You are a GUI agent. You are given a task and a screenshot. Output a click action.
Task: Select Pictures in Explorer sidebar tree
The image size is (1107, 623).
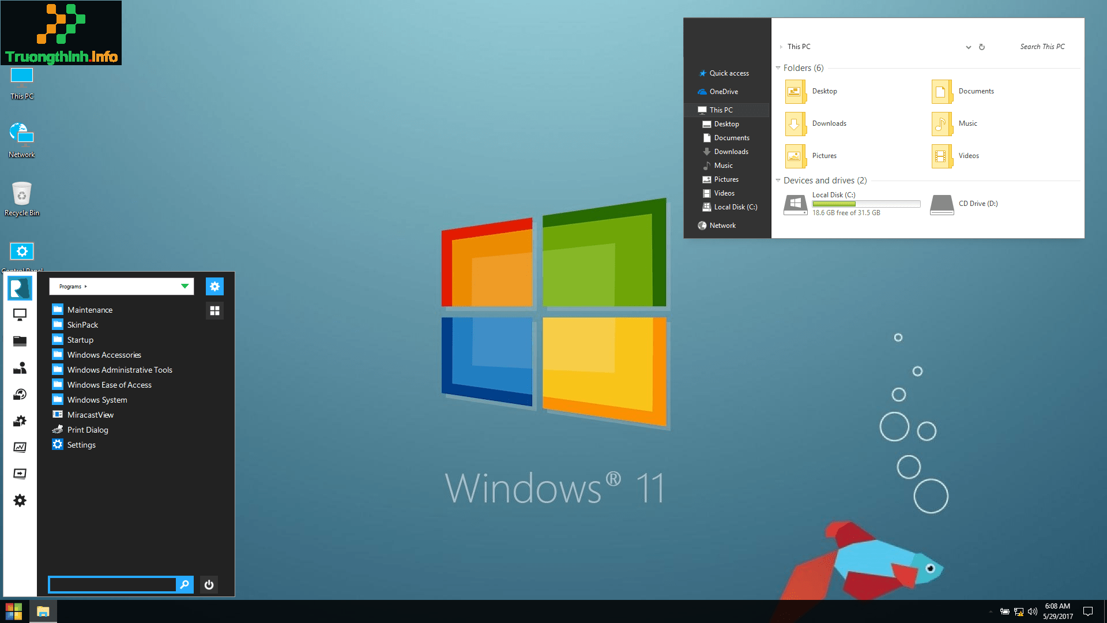coord(720,179)
